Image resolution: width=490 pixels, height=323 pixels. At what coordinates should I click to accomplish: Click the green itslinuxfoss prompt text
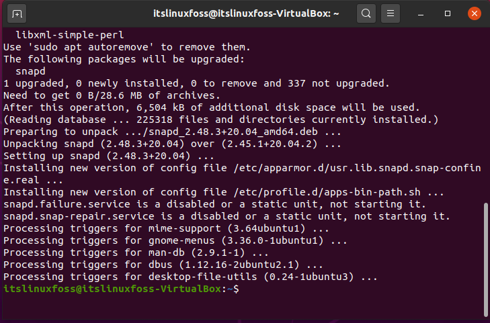point(112,289)
